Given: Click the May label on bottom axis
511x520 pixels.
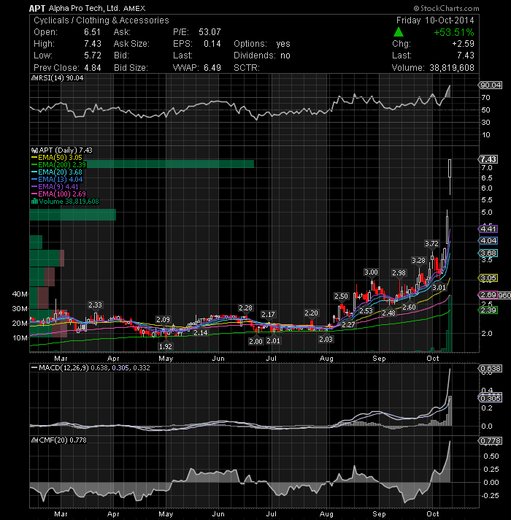Looking at the screenshot, I should click(166, 514).
